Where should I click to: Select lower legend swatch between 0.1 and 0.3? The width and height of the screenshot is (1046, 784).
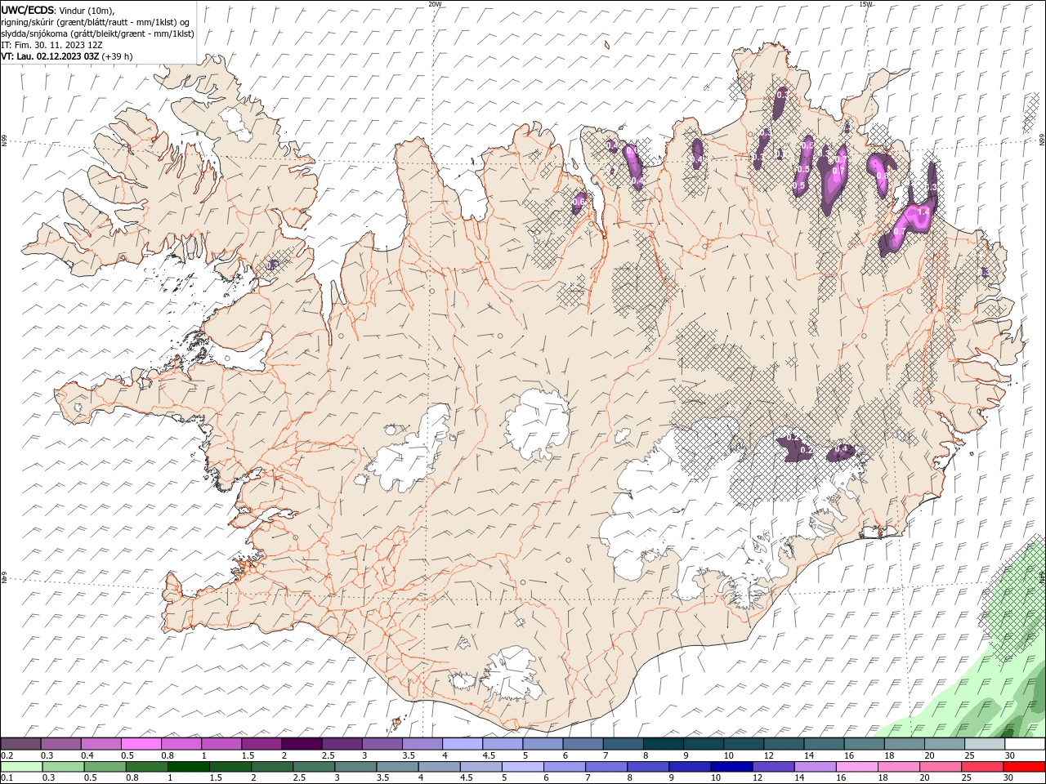22,766
